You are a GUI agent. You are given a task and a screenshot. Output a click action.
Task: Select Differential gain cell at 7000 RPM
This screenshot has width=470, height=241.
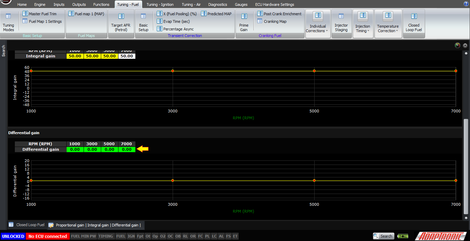pyautogui.click(x=127, y=149)
